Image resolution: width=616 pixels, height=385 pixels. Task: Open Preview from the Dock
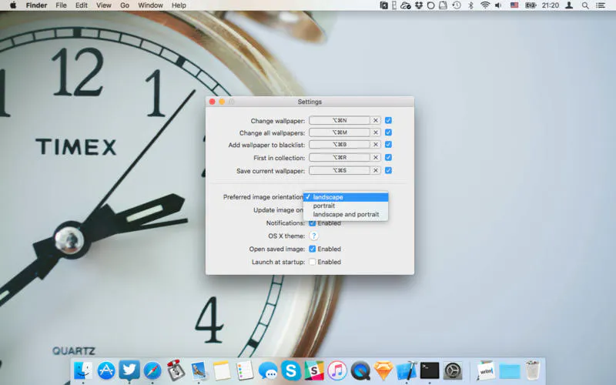[x=199, y=370]
